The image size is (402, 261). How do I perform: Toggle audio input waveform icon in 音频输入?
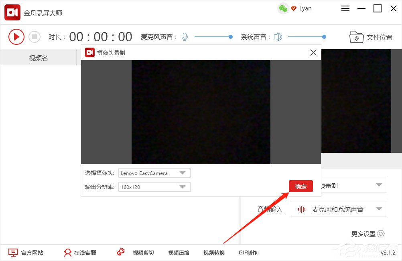301,209
